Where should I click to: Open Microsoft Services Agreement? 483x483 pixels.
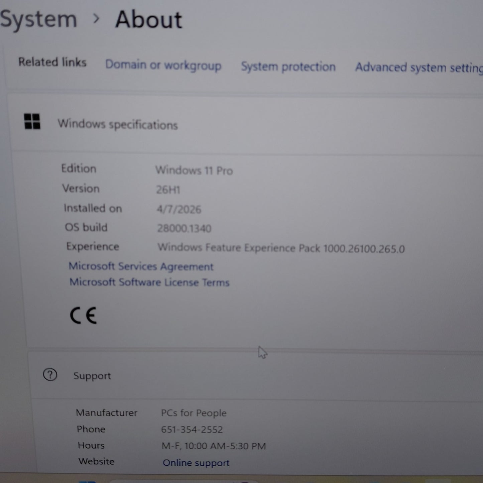coord(141,266)
